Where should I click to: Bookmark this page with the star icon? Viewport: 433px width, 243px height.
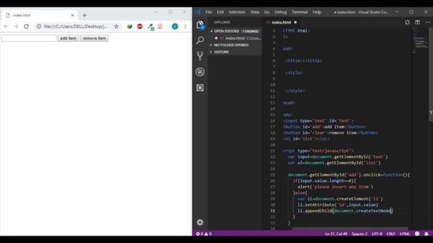tap(116, 26)
